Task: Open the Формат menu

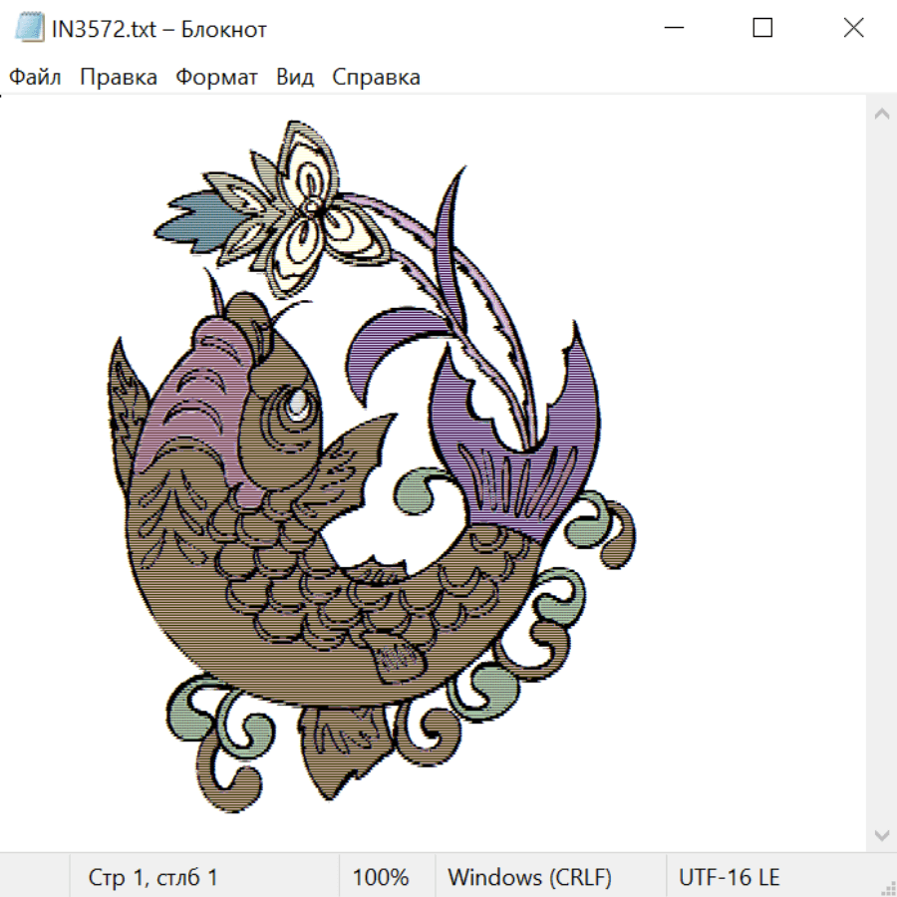Action: pyautogui.click(x=216, y=77)
